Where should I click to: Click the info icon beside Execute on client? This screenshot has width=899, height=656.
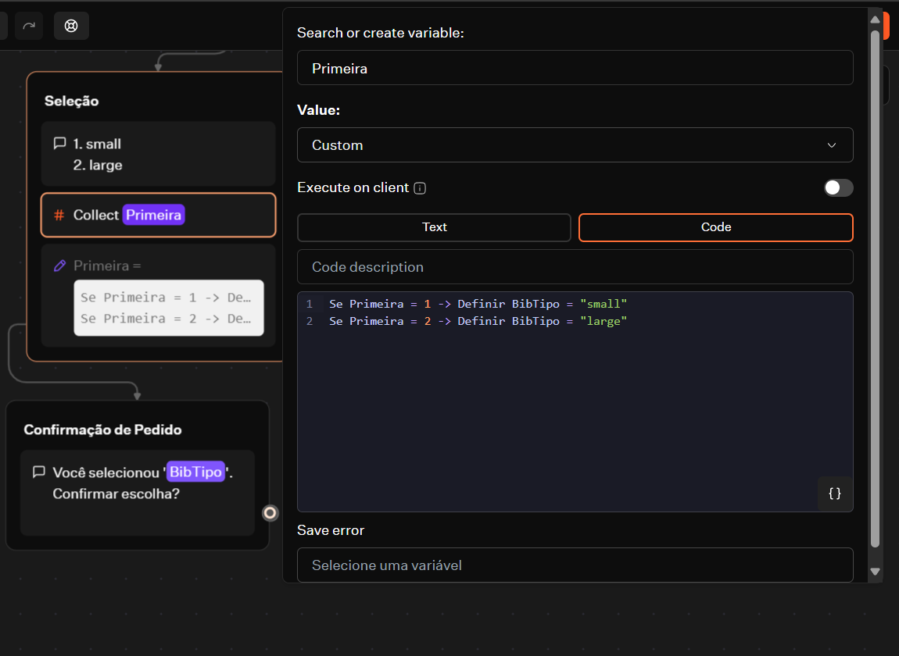[x=420, y=188]
